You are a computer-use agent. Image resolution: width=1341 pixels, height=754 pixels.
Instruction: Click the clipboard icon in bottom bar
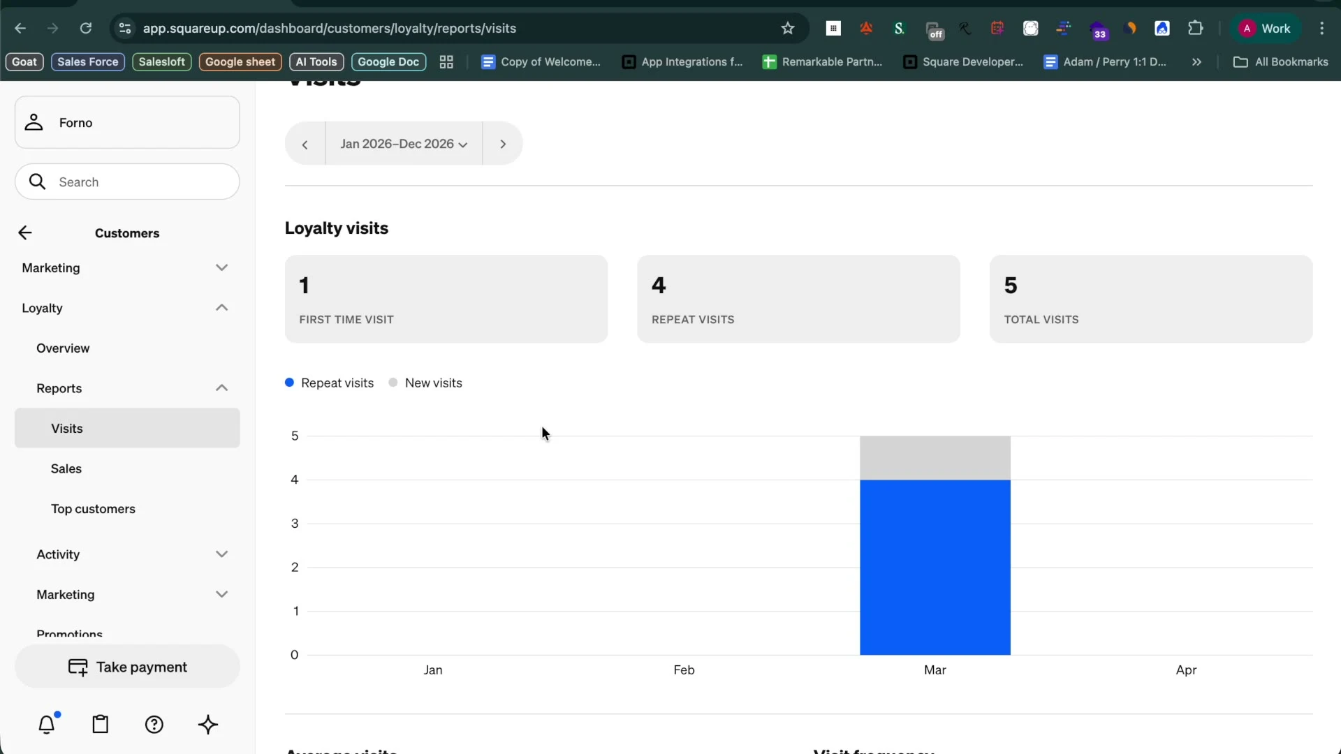(x=101, y=725)
